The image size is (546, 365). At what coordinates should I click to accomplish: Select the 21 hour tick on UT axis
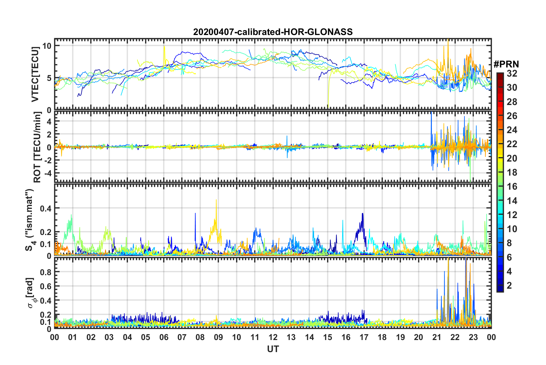click(x=437, y=337)
